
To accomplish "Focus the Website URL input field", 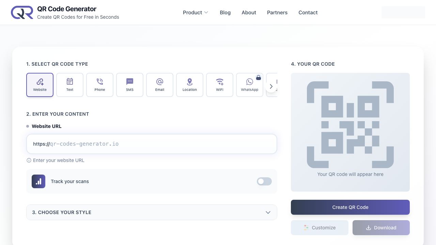I will tap(152, 144).
